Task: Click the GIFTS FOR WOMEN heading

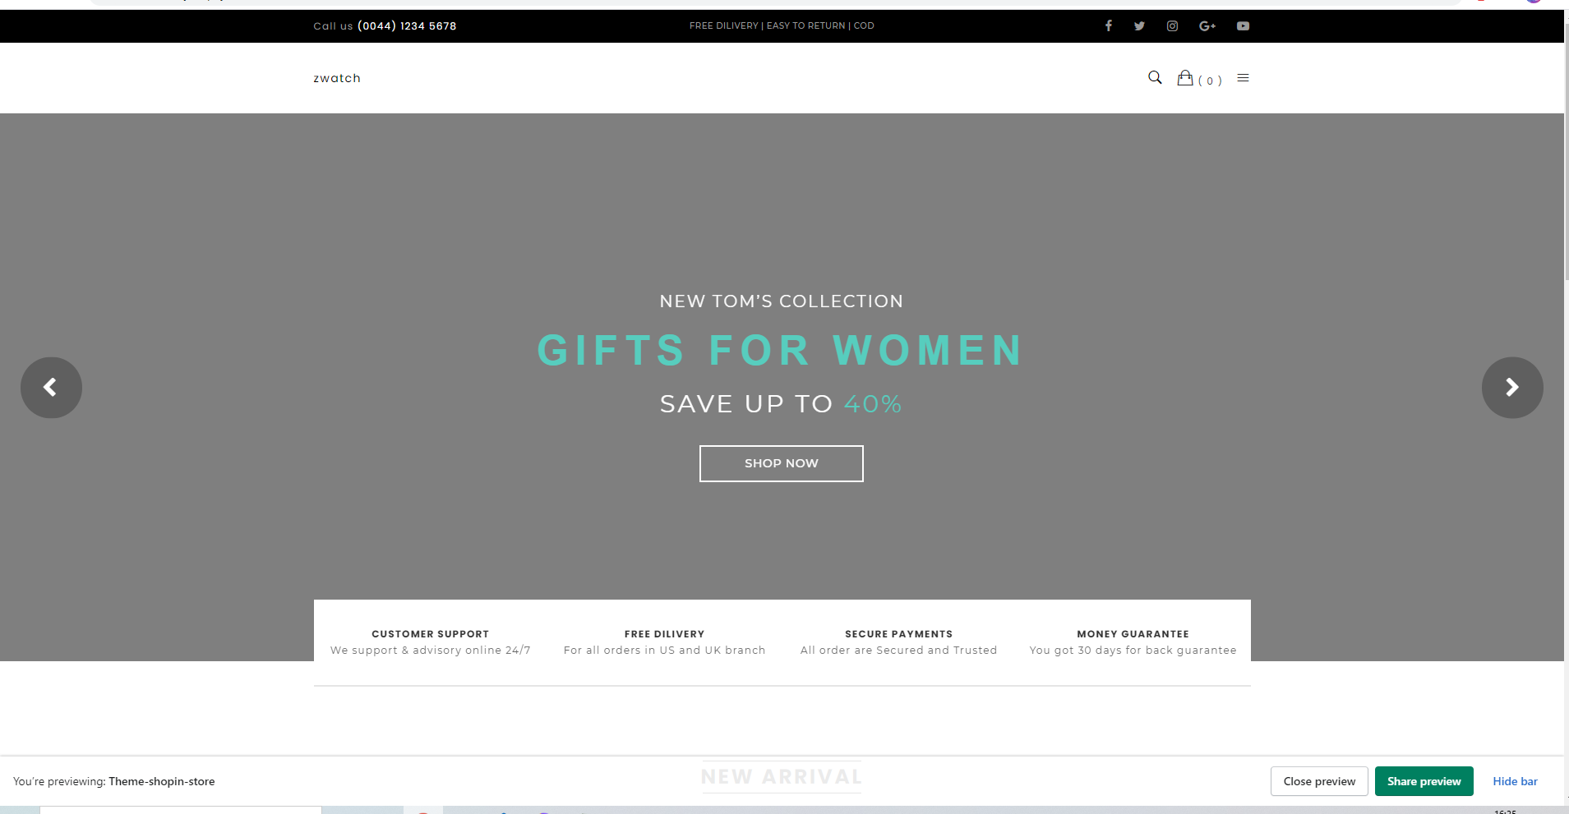Action: tap(781, 351)
